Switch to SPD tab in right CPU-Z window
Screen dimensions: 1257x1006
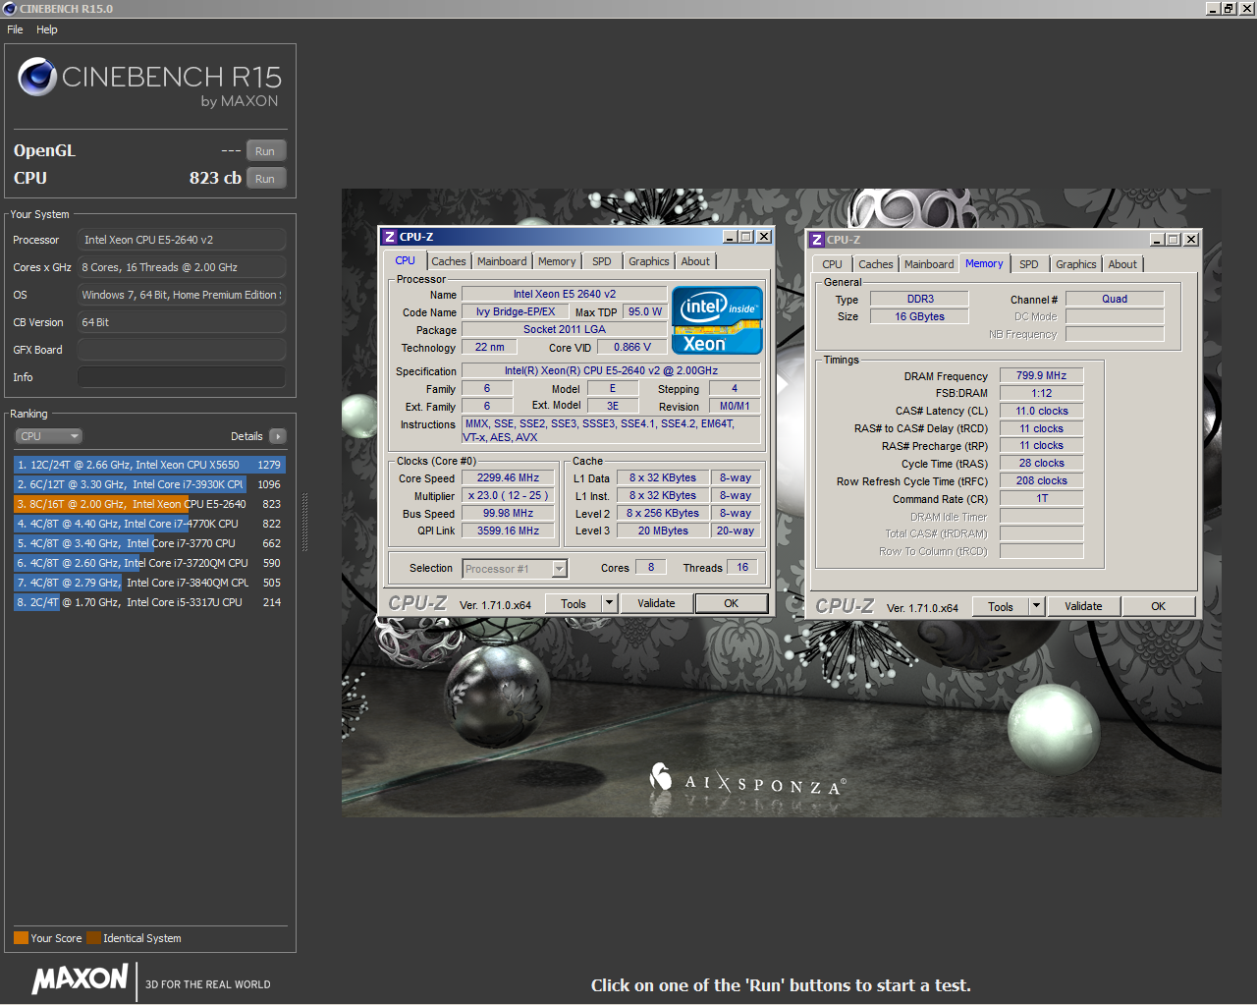pos(1029,264)
